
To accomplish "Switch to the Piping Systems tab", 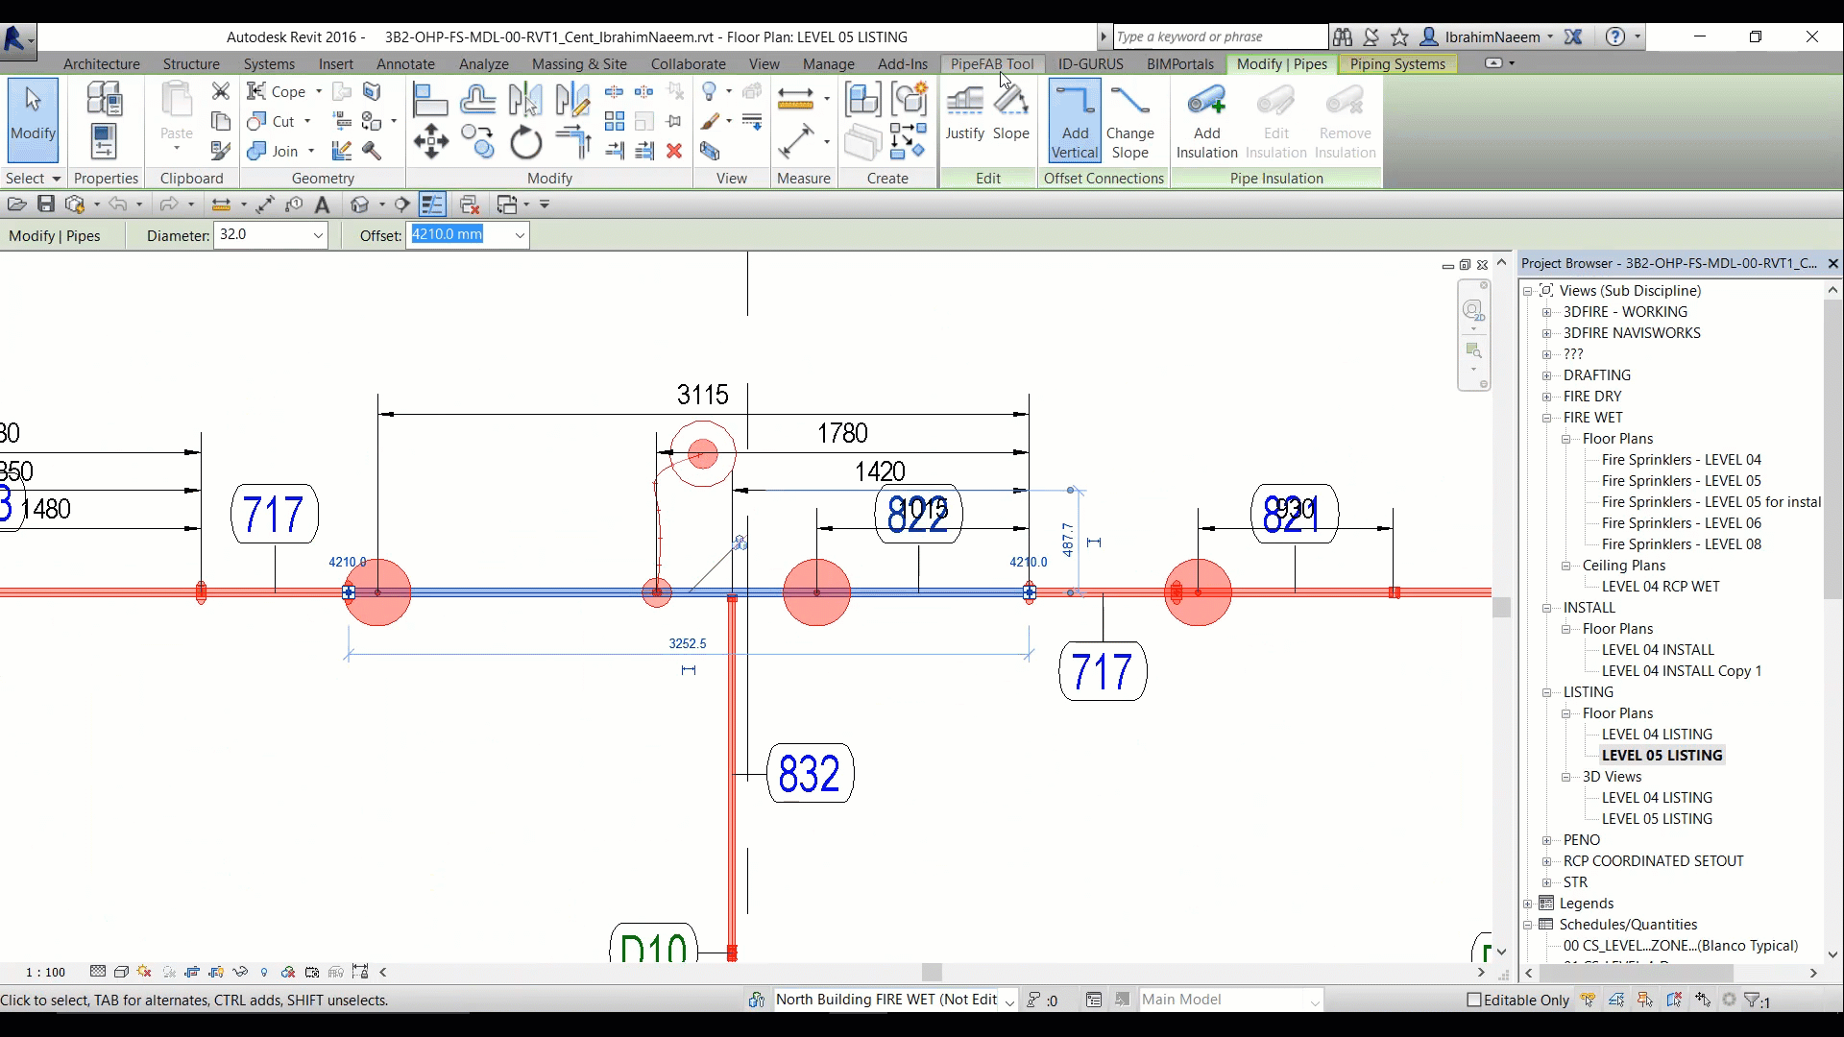I will click(1397, 64).
